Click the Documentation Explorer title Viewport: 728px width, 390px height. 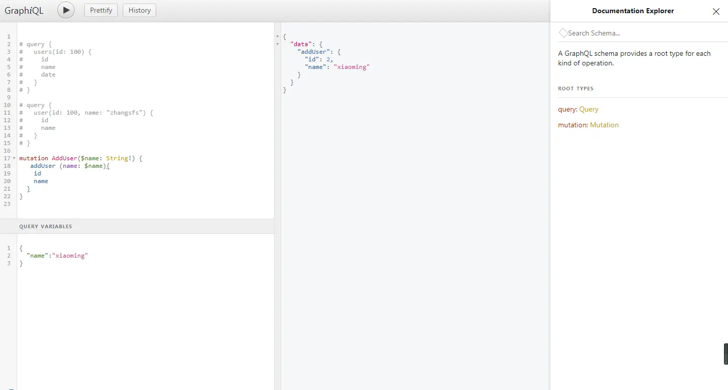pos(633,11)
